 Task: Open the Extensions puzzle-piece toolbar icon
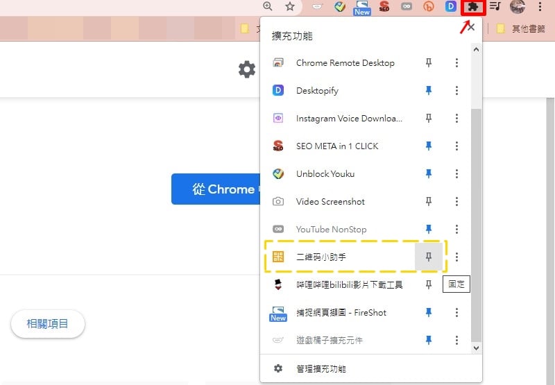coord(473,7)
